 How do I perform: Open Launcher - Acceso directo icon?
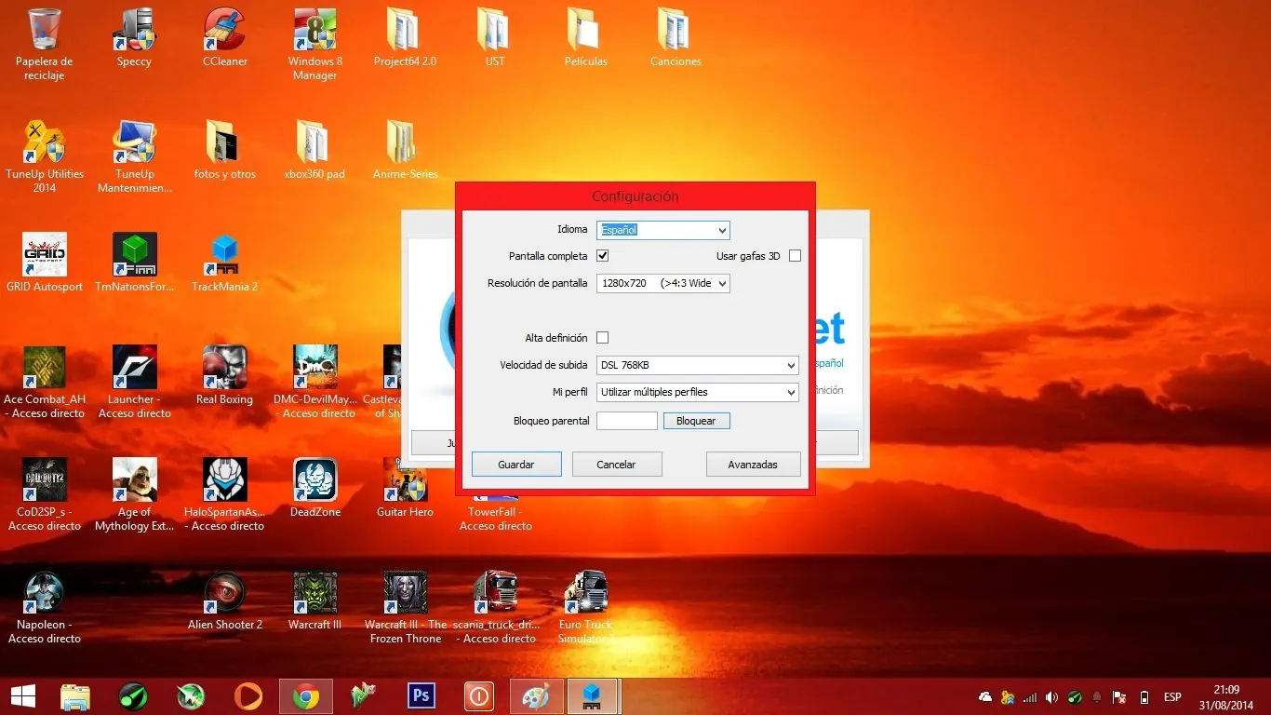(134, 382)
